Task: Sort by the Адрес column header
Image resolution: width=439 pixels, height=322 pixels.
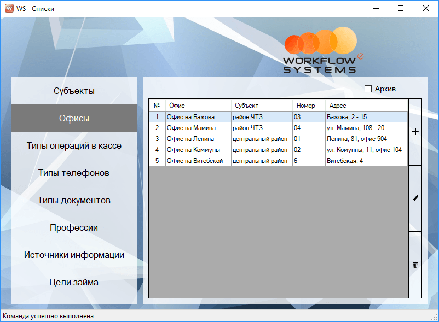Action: click(x=367, y=106)
